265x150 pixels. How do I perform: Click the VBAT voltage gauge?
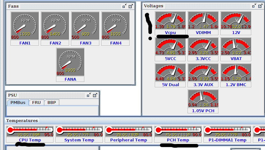(x=236, y=46)
